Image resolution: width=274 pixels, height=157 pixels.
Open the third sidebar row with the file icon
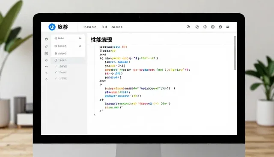point(68,53)
